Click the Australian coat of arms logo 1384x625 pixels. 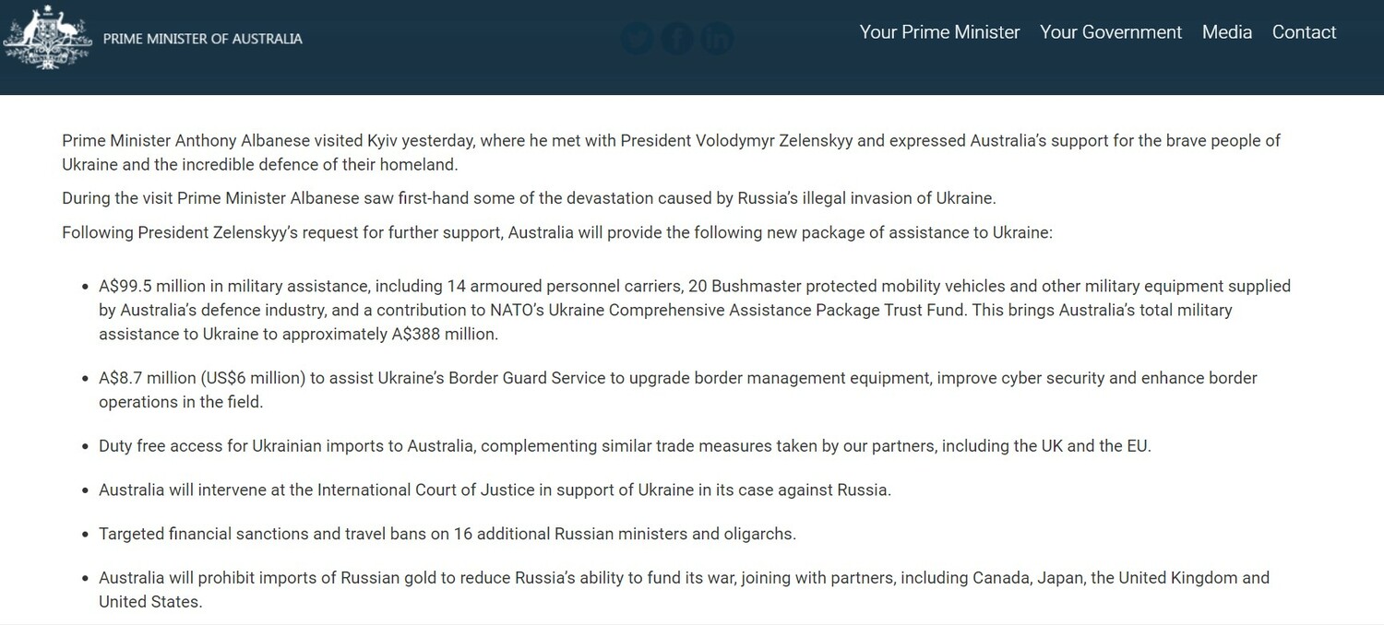[46, 38]
